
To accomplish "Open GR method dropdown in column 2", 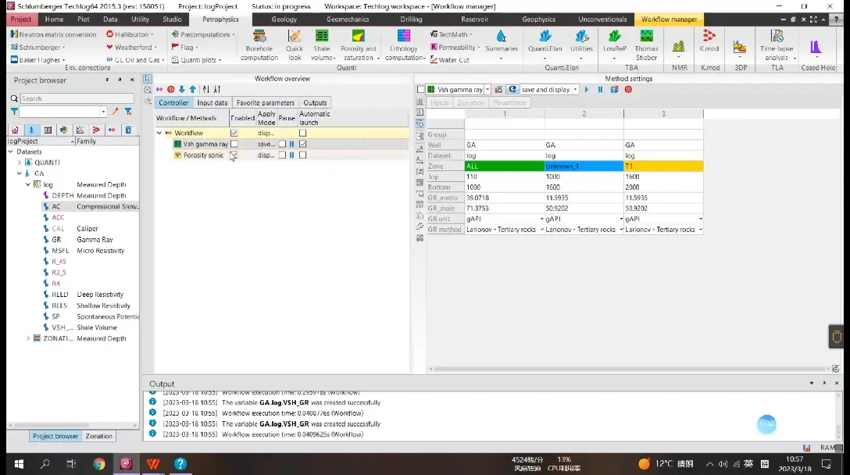I will tap(621, 230).
